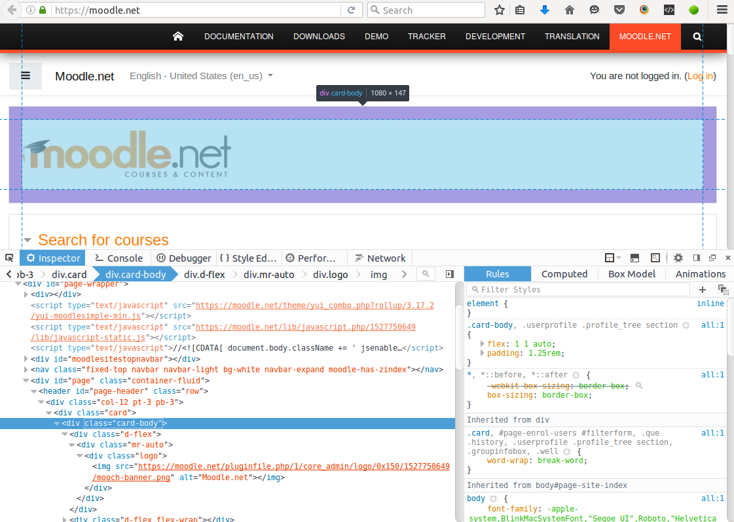The width and height of the screenshot is (734, 522).
Task: Activate the element picker tool
Action: [x=9, y=258]
